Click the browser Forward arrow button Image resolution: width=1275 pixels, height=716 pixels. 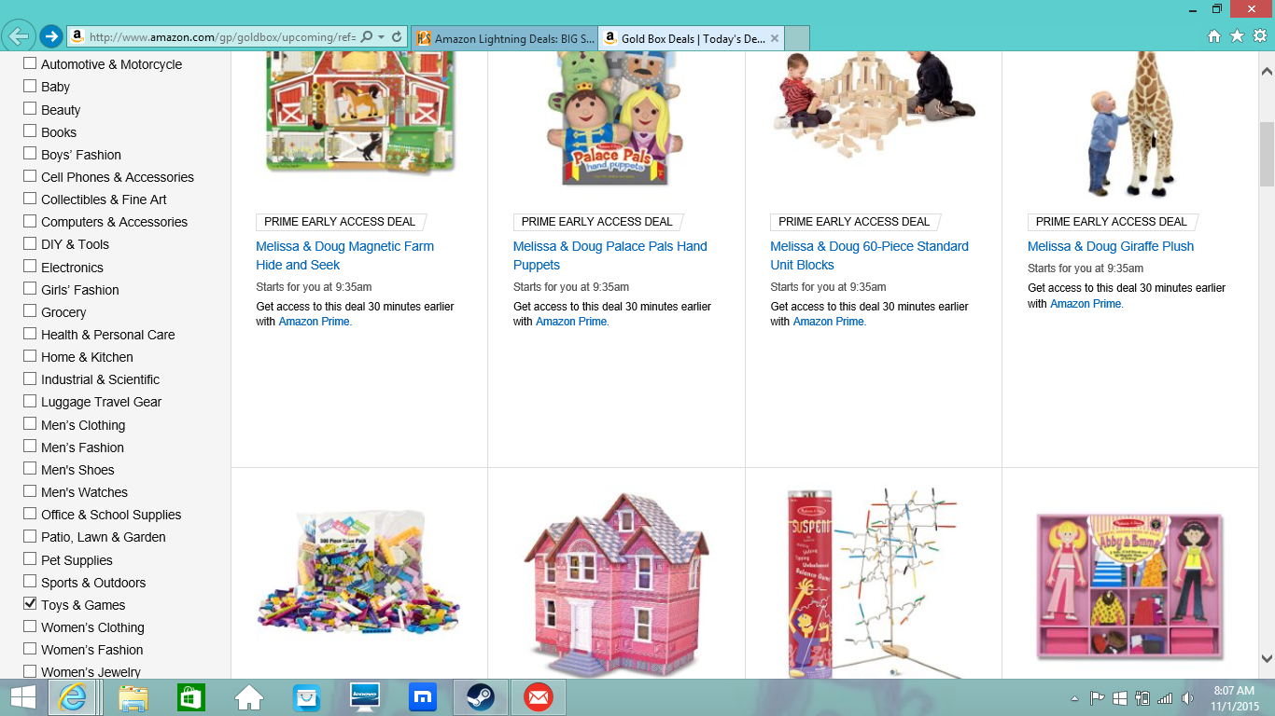[50, 36]
